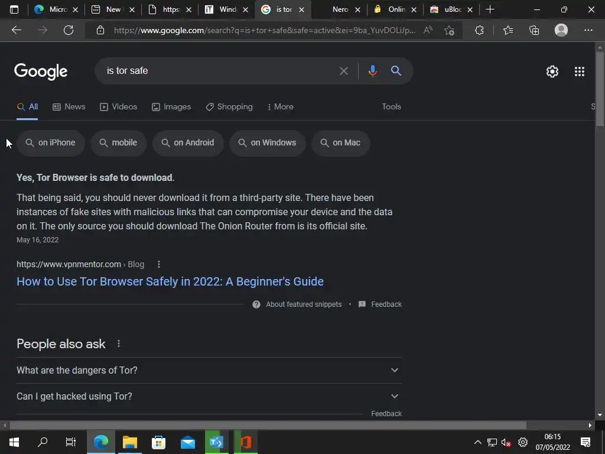The image size is (605, 454).
Task: Refine search with on Mac chip
Action: pyautogui.click(x=341, y=143)
